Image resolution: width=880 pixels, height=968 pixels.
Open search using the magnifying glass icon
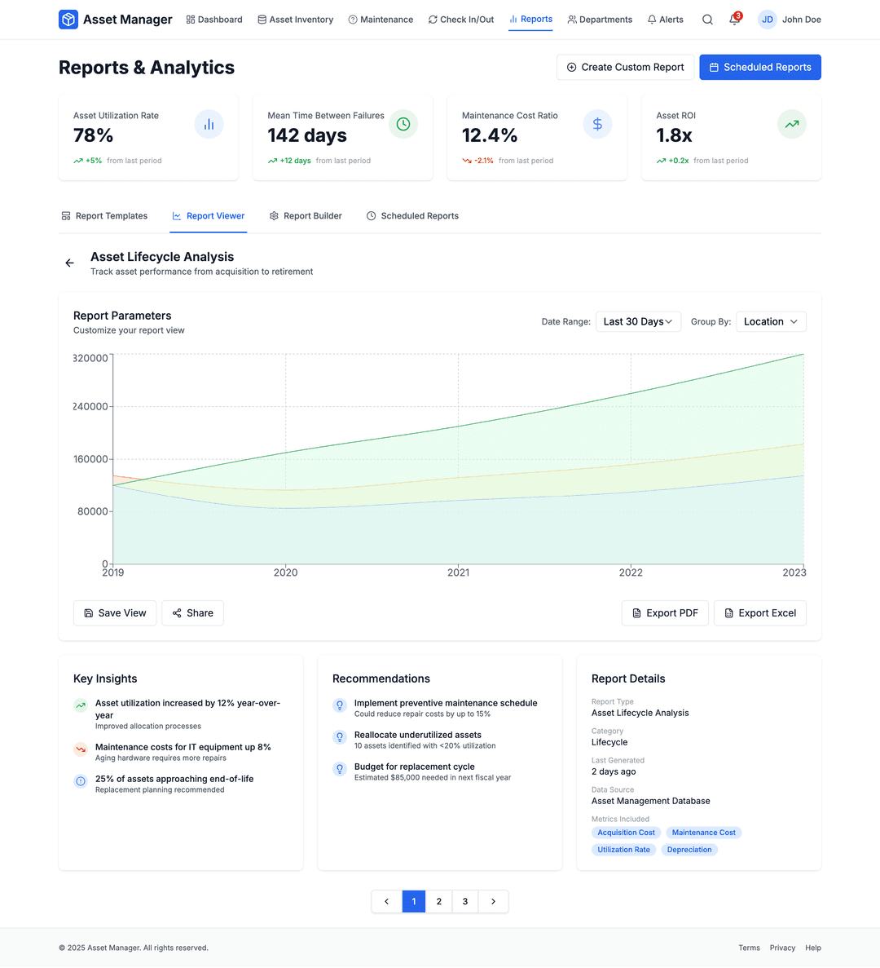(707, 19)
